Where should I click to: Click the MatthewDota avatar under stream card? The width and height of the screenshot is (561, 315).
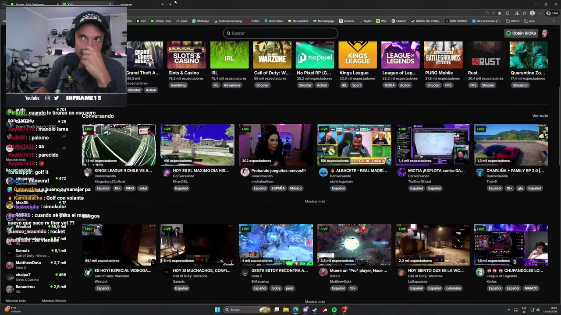[x=323, y=272]
